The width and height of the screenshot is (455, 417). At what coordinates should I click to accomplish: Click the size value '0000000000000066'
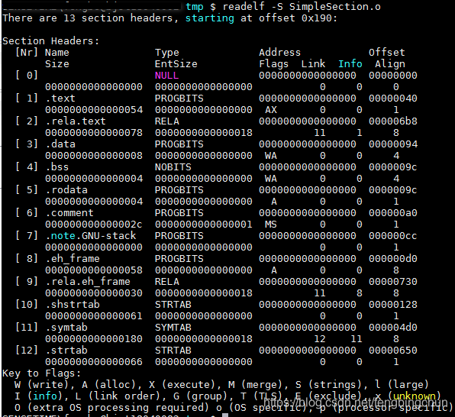[x=94, y=362]
